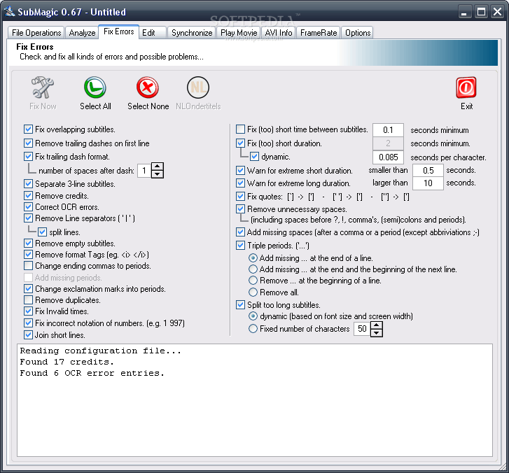Click the 'Found 6 OCR error entries.' log line
The image size is (509, 473).
[92, 373]
